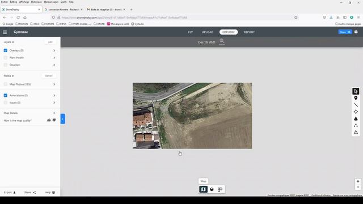Open the DRONE bookmarks folder
Screen dimensions: 363x204
coord(99,24)
